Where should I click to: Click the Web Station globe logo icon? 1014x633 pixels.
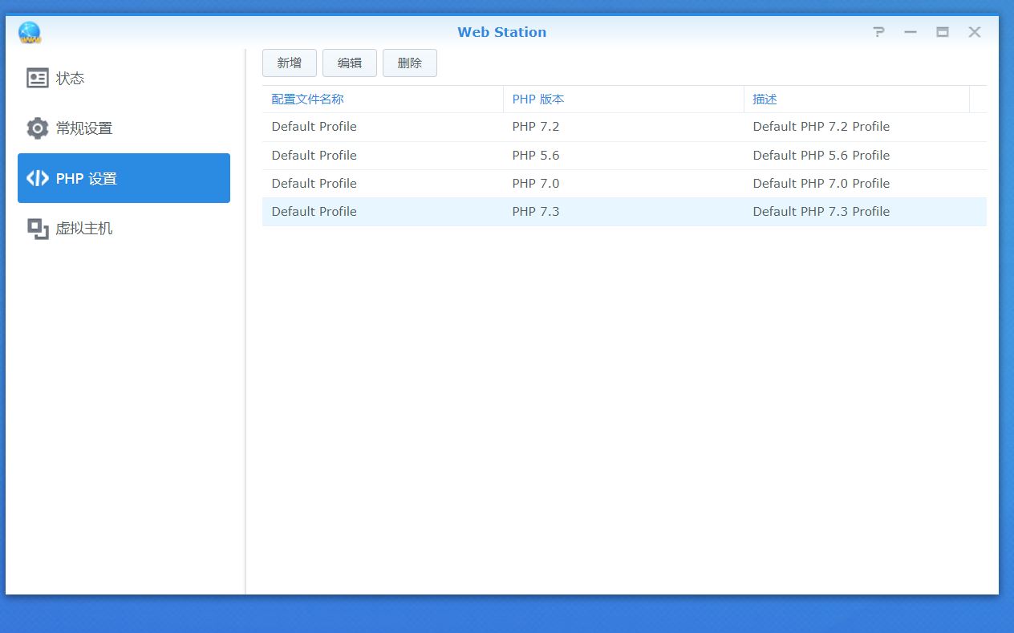(30, 33)
